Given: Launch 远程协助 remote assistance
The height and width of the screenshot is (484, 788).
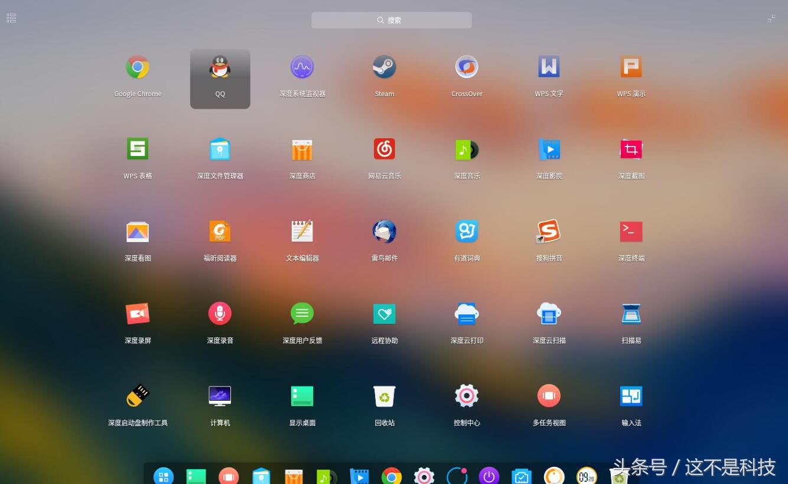Looking at the screenshot, I should click(x=385, y=314).
